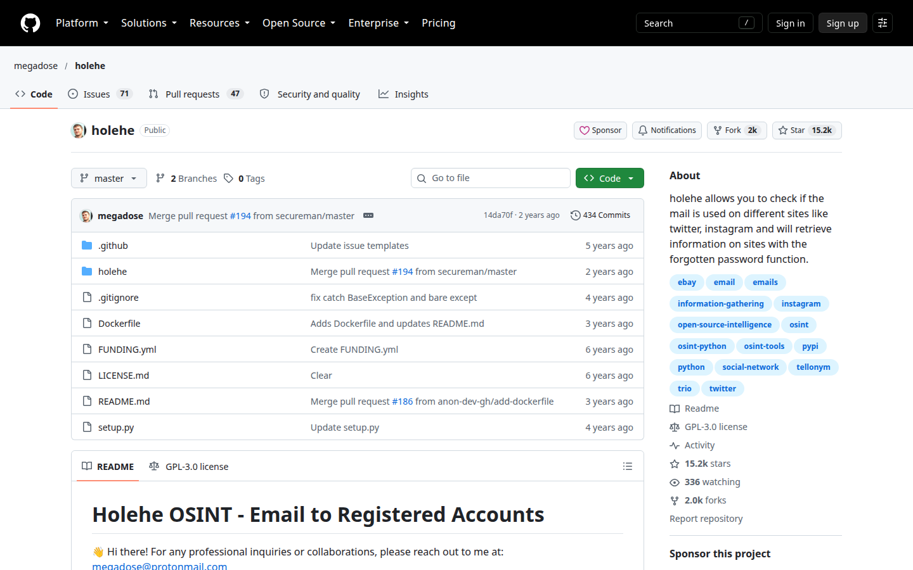Open megadose owner breadcrumb link
The image size is (913, 570).
[x=36, y=66]
